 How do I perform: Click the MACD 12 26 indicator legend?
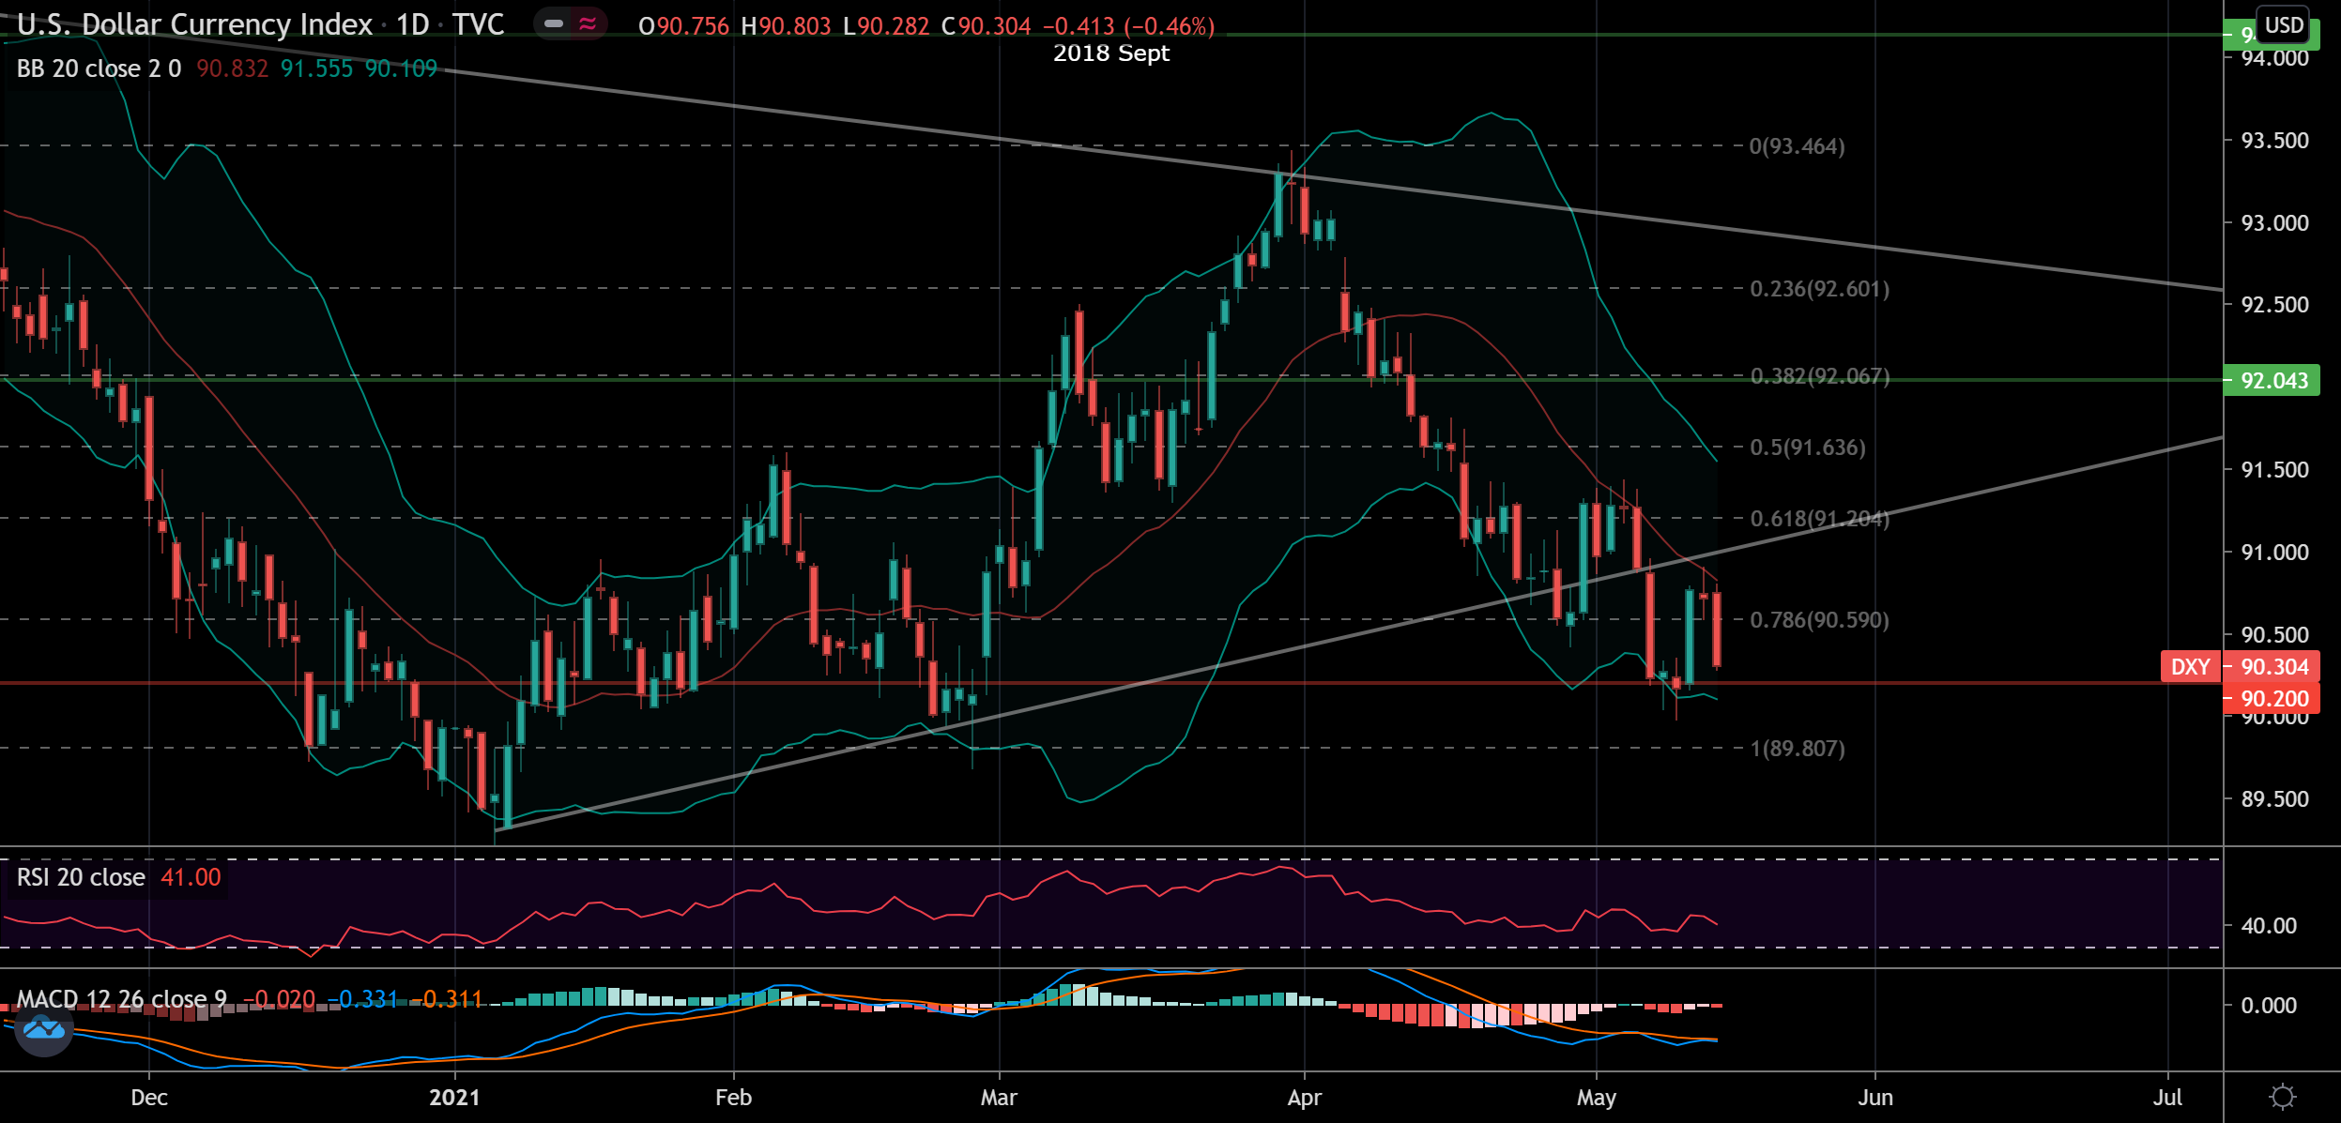coord(122,999)
